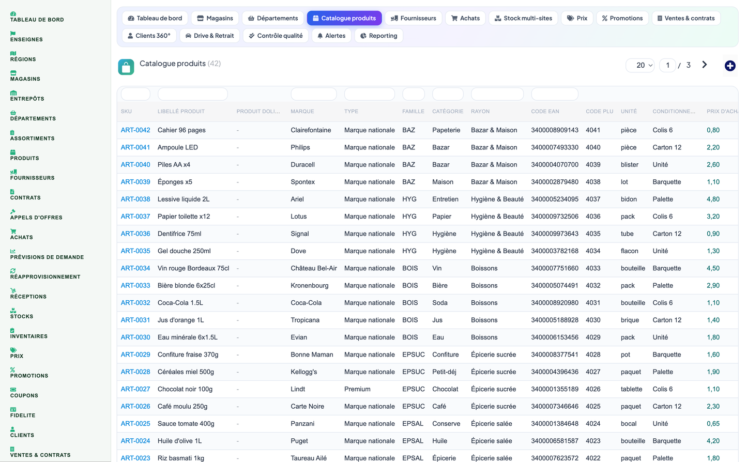The width and height of the screenshot is (747, 462).
Task: Open product link ART-0027
Action: coord(135,389)
